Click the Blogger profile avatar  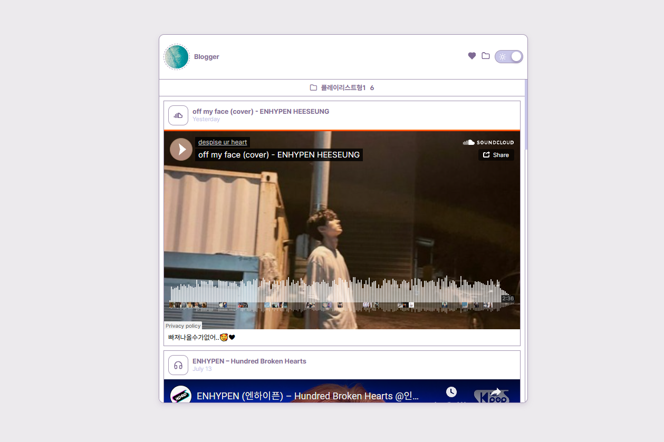point(177,57)
